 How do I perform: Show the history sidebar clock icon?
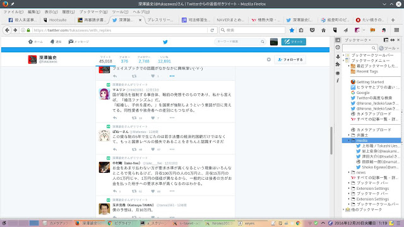[338, 47]
